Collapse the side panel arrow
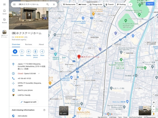Viewport: 158px width, 118px height. 61,59
